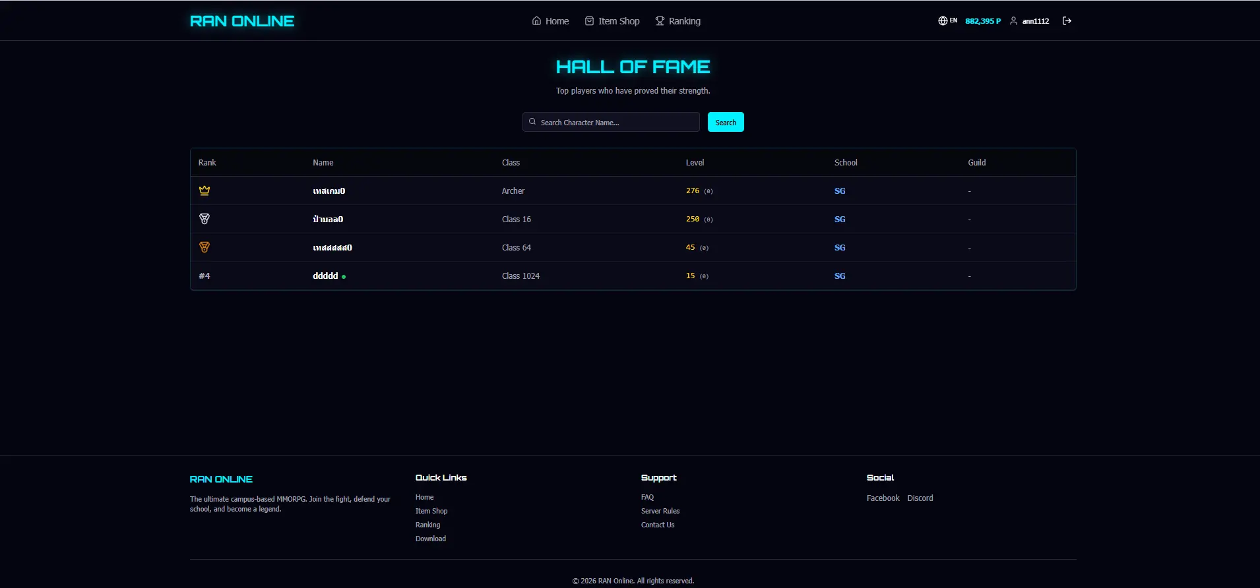
Task: Open Ranking in top navigation
Action: click(677, 21)
